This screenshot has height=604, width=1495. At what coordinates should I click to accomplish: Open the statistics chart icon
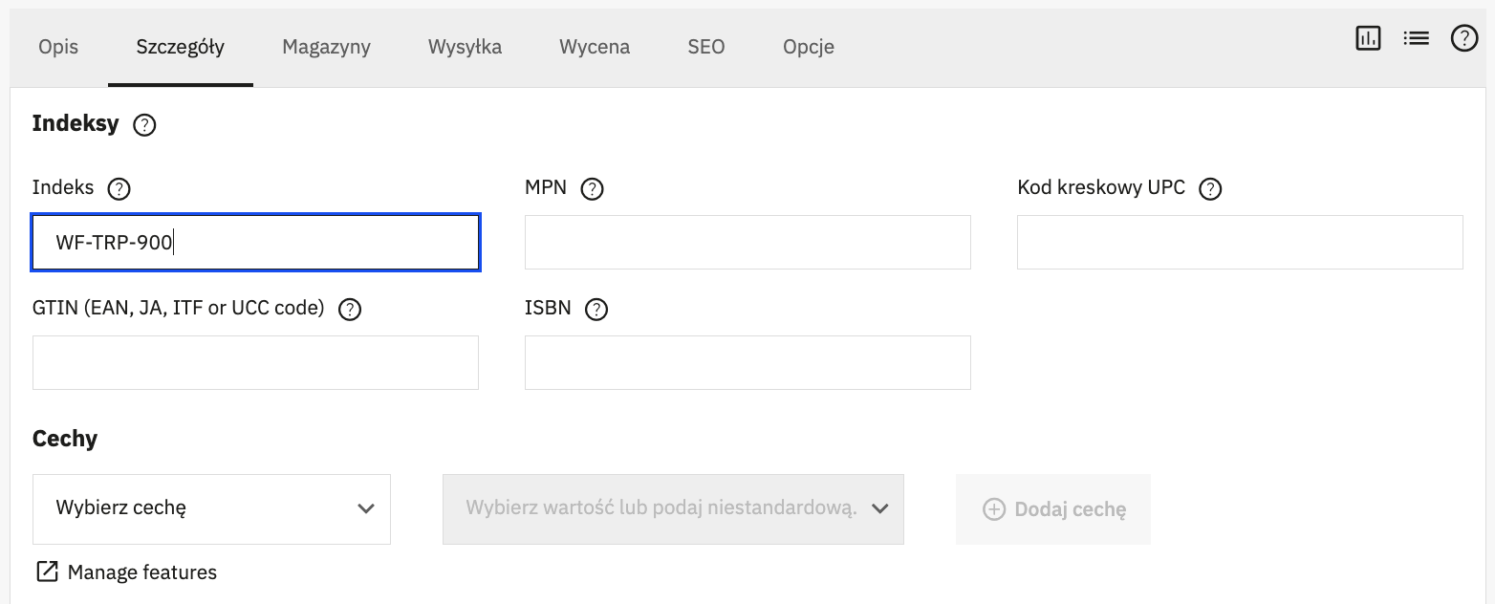click(1368, 38)
